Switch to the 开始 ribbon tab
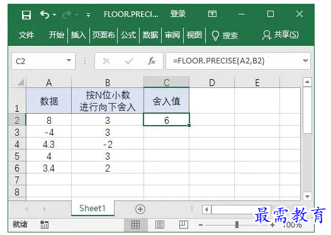 coord(56,35)
